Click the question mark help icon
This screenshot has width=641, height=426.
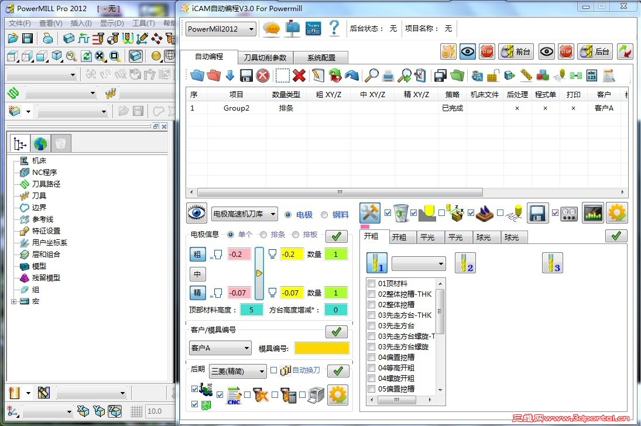(x=334, y=28)
